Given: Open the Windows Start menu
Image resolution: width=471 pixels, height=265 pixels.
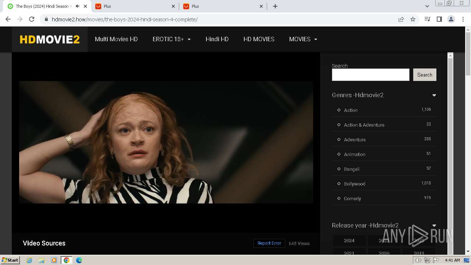Looking at the screenshot, I should point(10,260).
